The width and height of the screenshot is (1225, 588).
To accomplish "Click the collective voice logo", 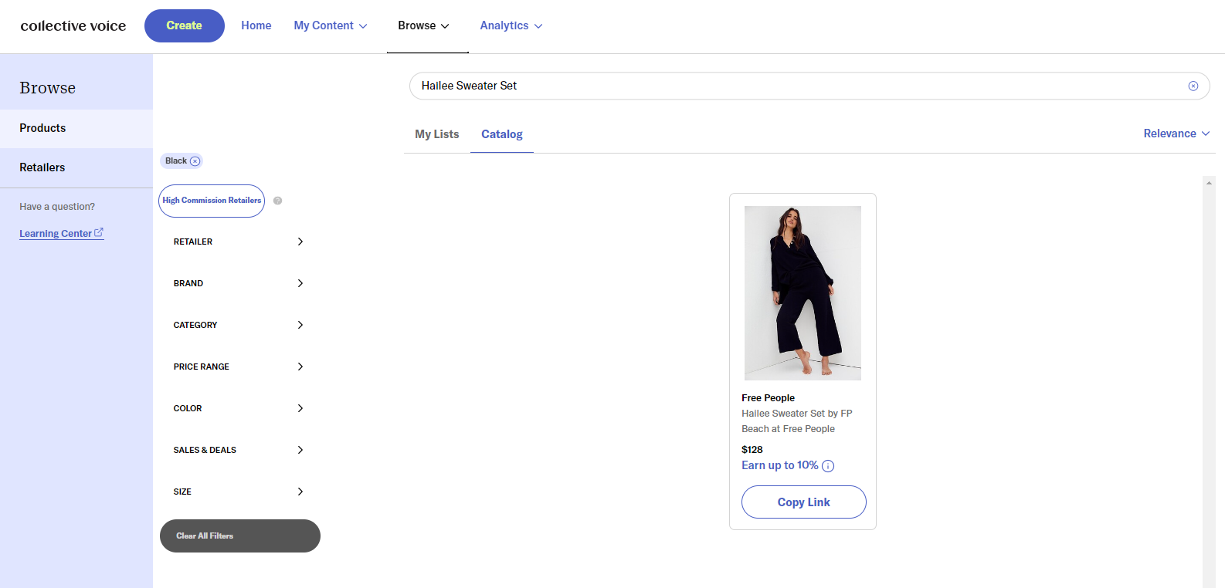I will pyautogui.click(x=73, y=25).
